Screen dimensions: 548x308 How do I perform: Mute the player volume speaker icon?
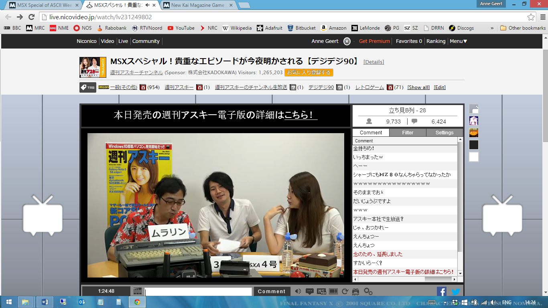coord(298,292)
